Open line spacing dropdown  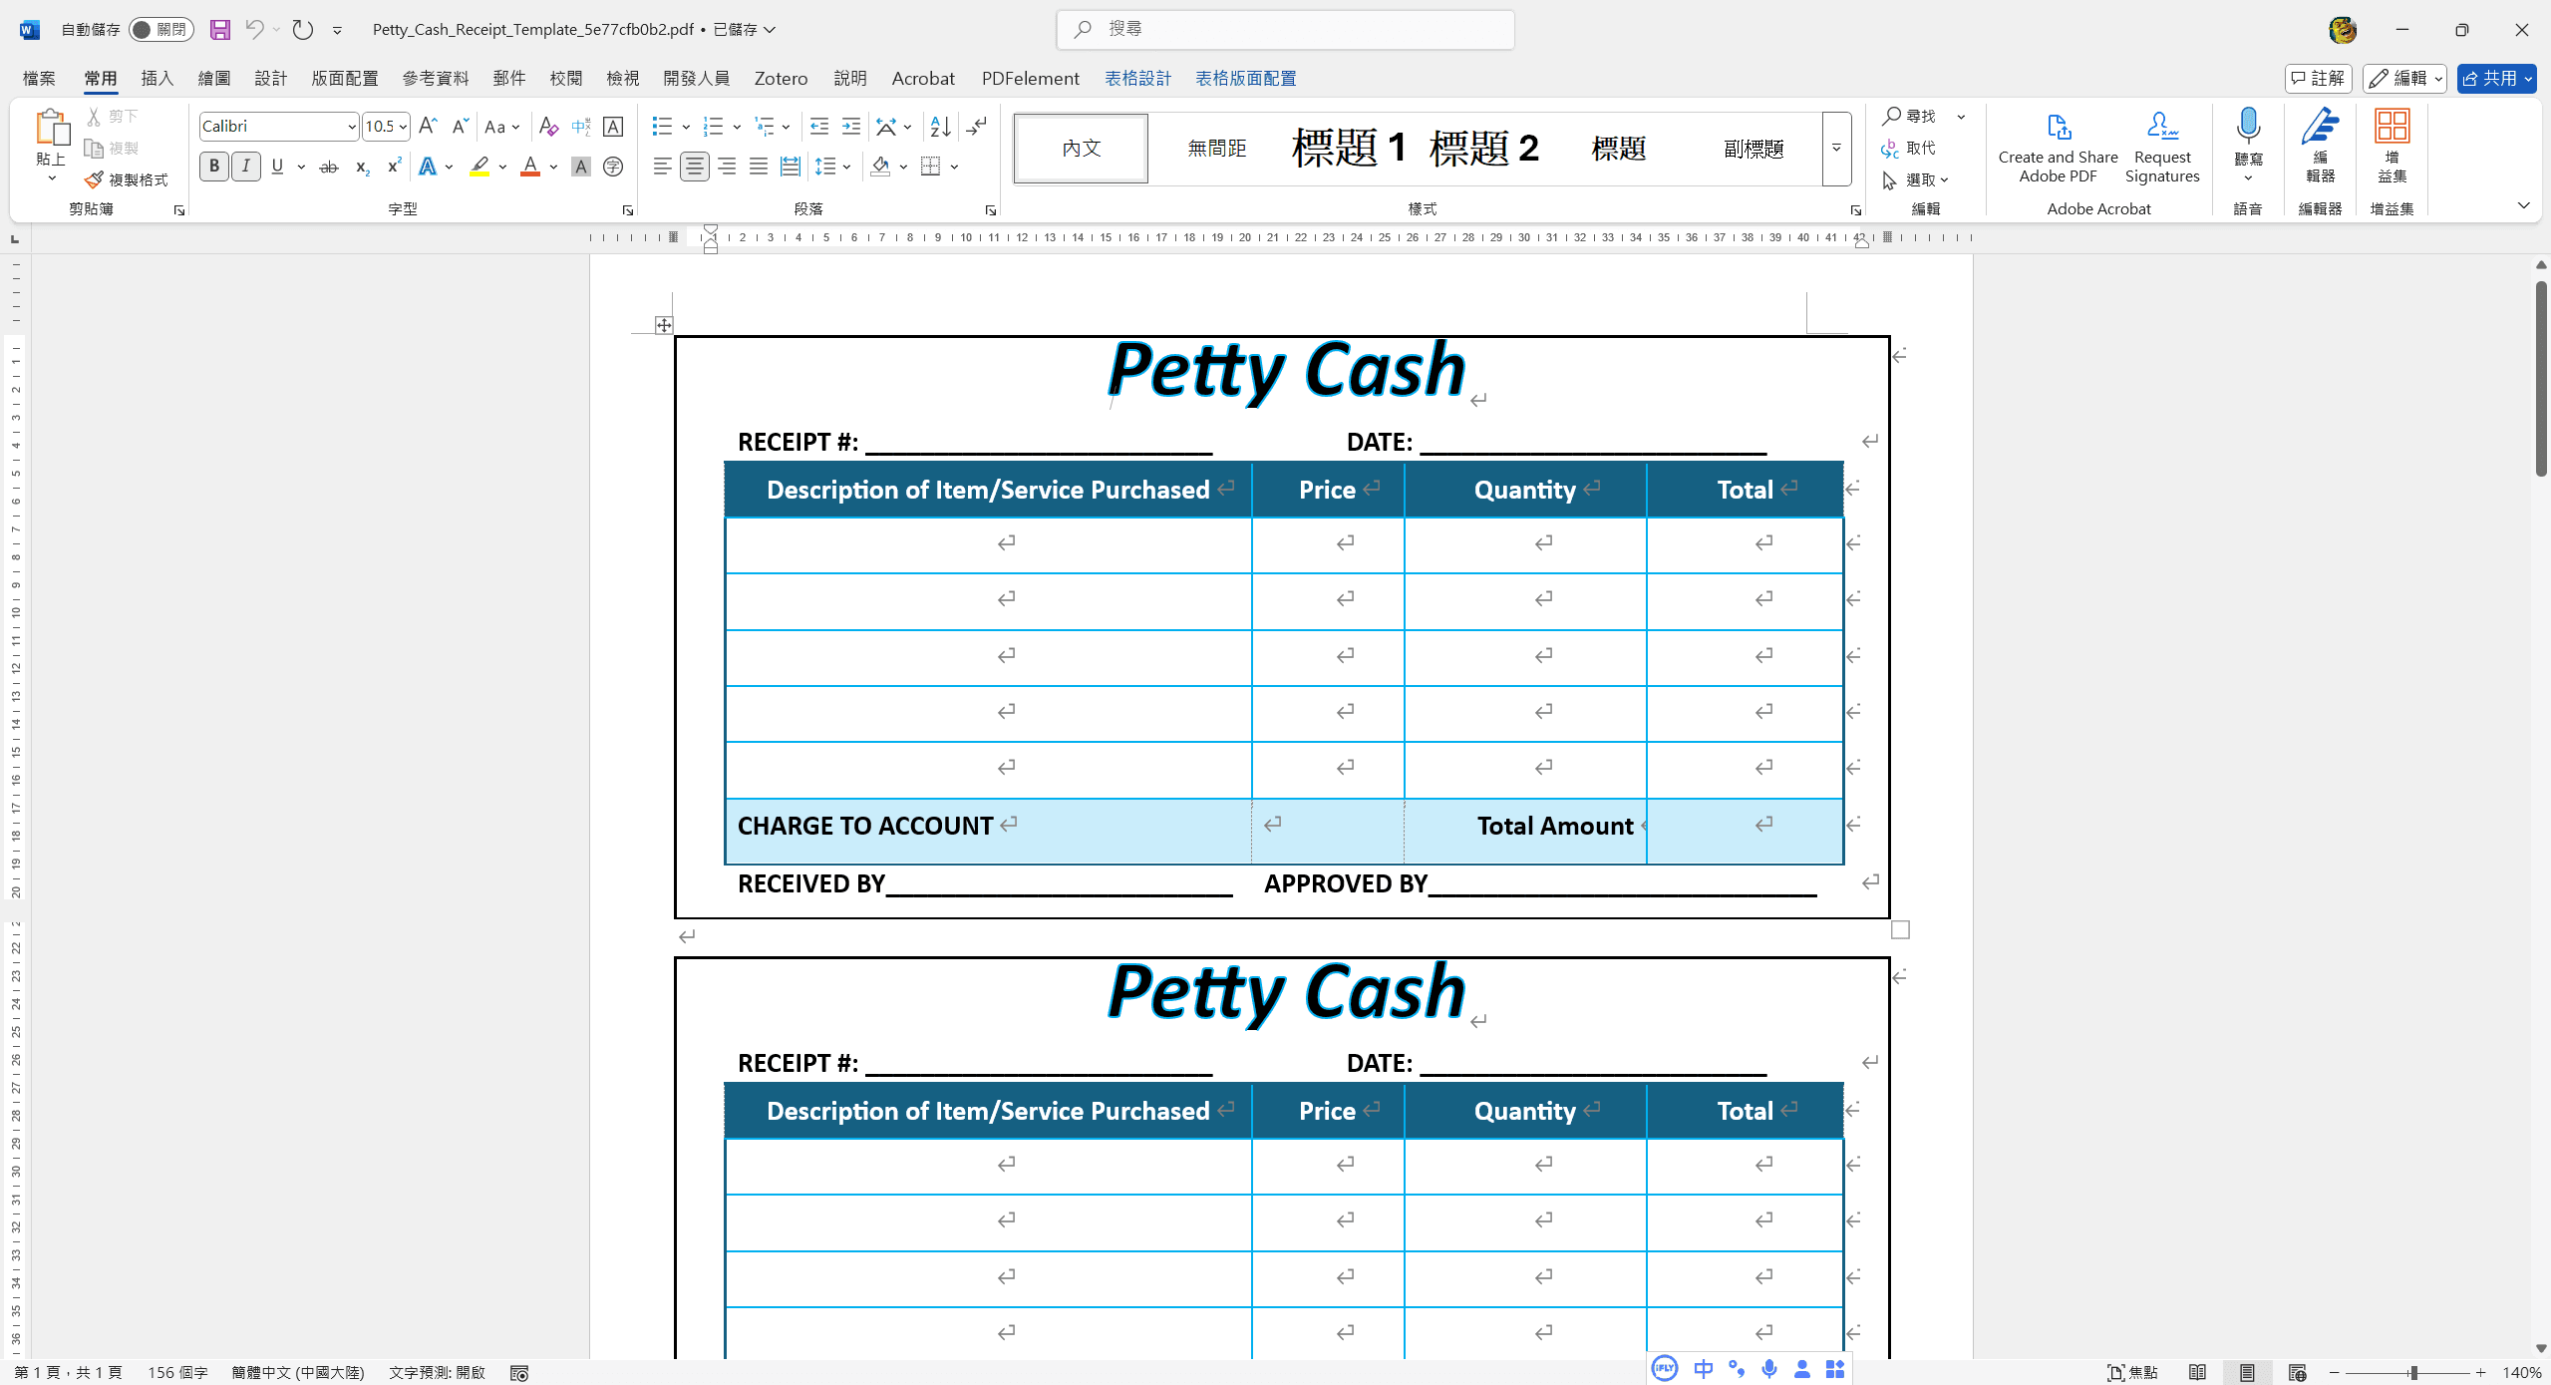846,167
